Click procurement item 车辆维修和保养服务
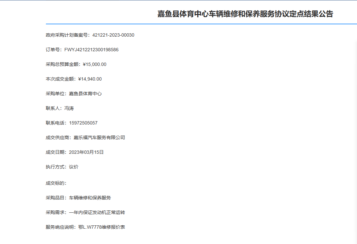This screenshot has height=244, width=357. 90,198
